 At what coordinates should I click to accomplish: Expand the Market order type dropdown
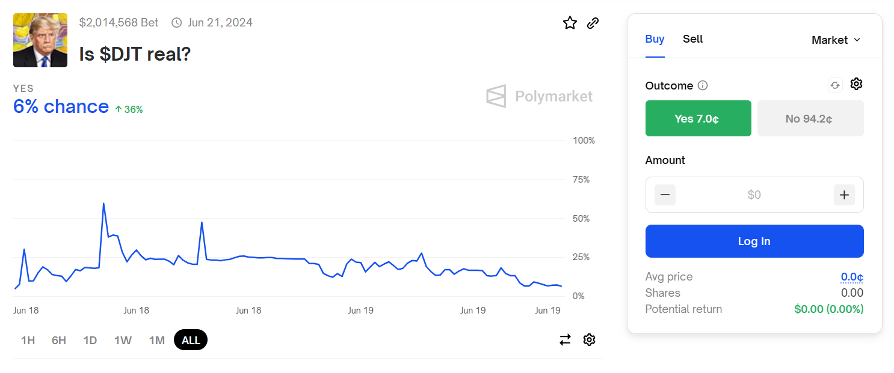[836, 40]
